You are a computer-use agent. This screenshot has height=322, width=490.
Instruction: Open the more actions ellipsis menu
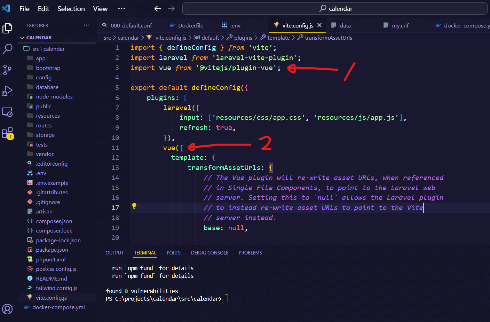[121, 9]
